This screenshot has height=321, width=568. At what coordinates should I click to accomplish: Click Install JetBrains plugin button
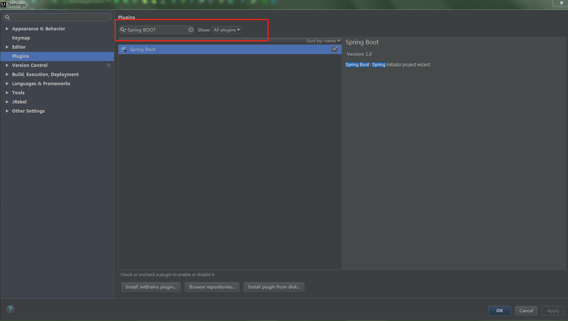pyautogui.click(x=151, y=287)
